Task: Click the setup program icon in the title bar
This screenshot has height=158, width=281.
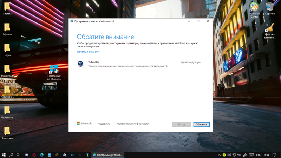Action: coord(72,21)
